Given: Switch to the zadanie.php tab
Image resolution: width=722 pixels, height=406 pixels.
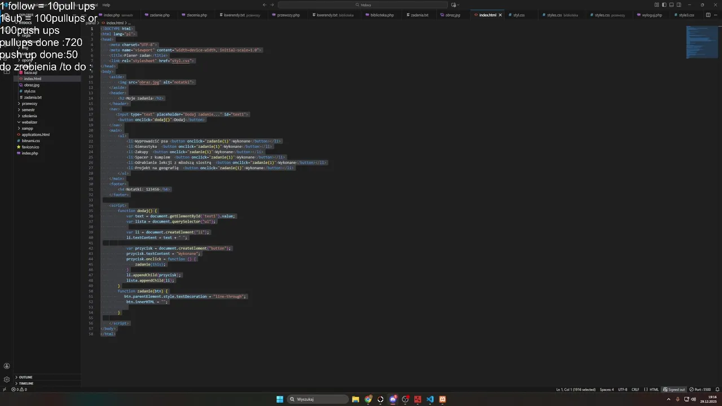Looking at the screenshot, I should coord(160,15).
